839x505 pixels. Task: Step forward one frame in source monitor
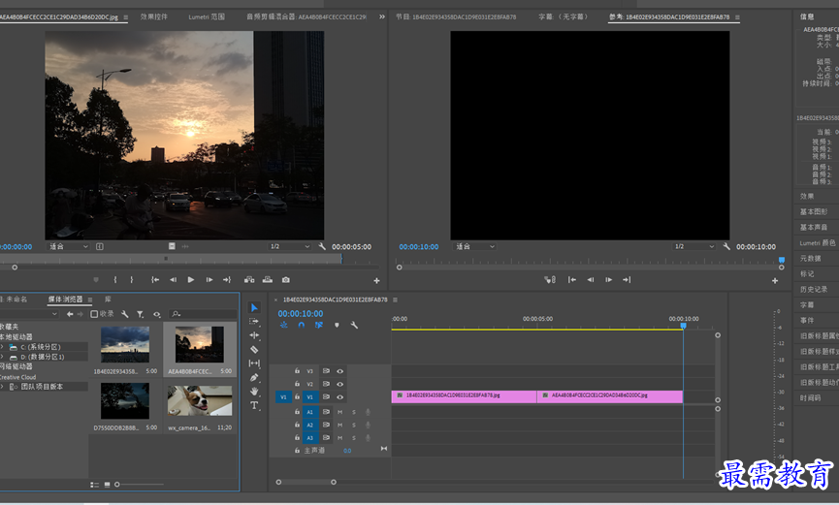[210, 280]
